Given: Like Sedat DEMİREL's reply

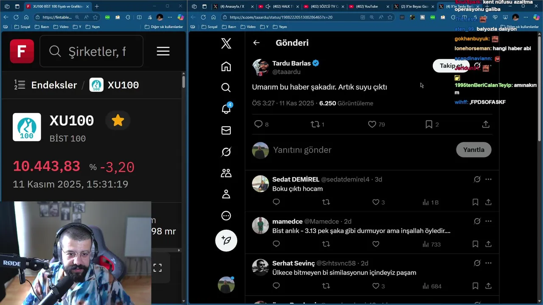Looking at the screenshot, I should pos(375,202).
